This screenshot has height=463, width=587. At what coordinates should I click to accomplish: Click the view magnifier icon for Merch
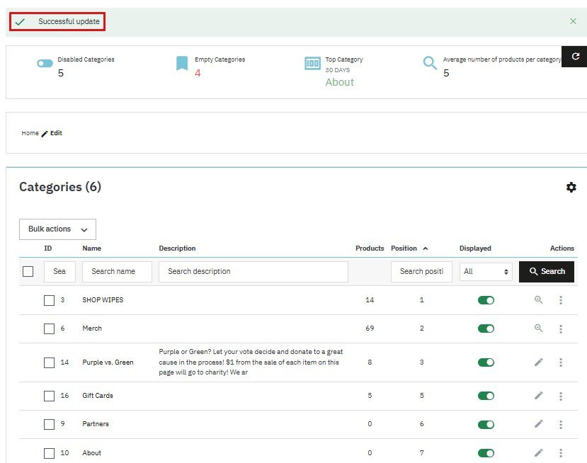point(538,328)
